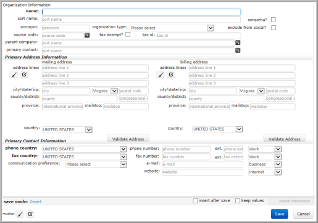Focus the organization name field
318x223 pixels.
(x=141, y=12)
